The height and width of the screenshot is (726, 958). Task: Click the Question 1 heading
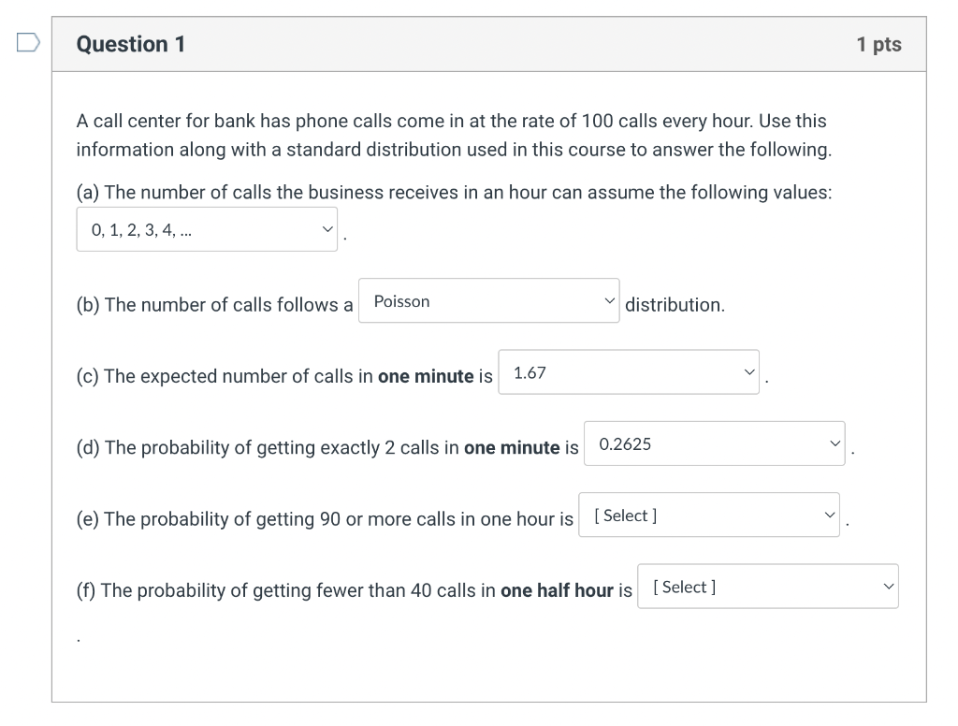tap(131, 44)
